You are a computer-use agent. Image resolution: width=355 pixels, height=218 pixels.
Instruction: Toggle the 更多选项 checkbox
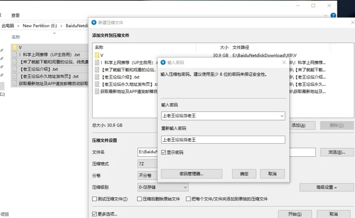coord(95,214)
